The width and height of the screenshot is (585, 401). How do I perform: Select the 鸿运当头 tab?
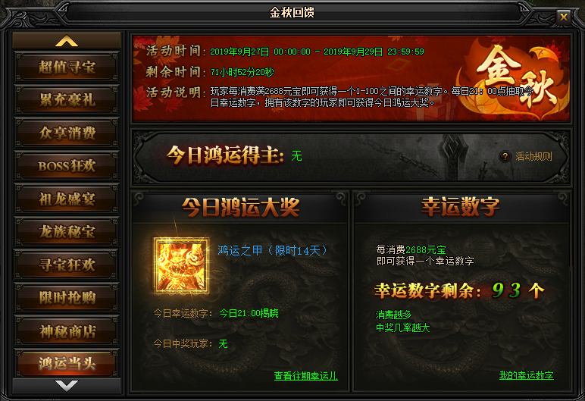point(67,363)
